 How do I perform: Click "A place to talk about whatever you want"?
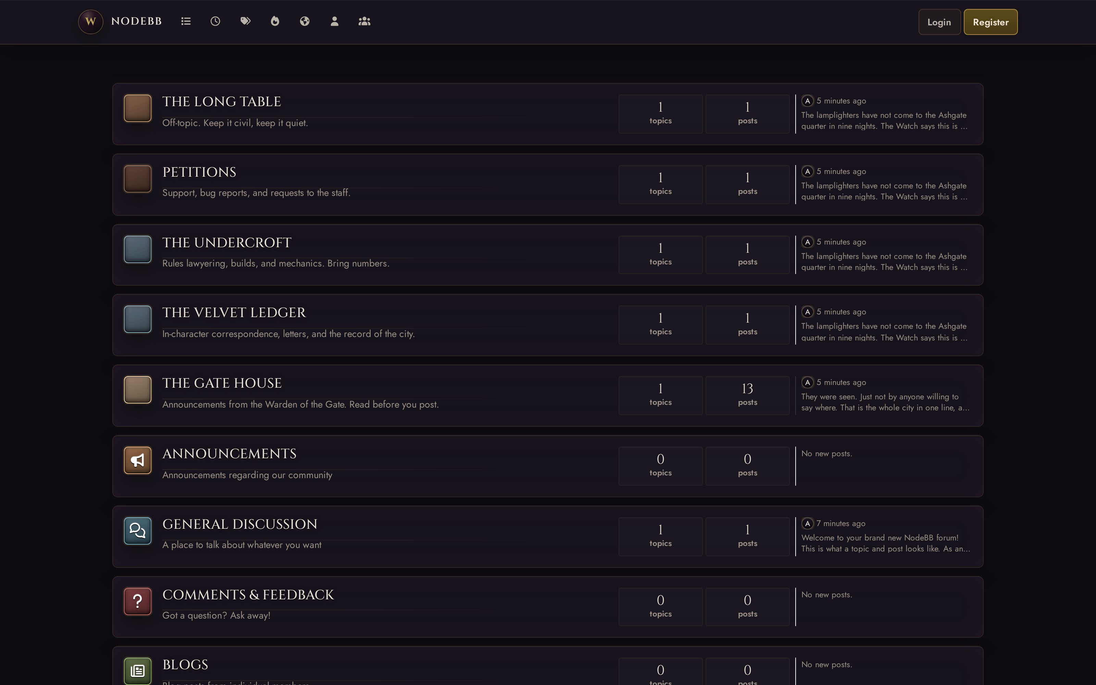pyautogui.click(x=242, y=545)
